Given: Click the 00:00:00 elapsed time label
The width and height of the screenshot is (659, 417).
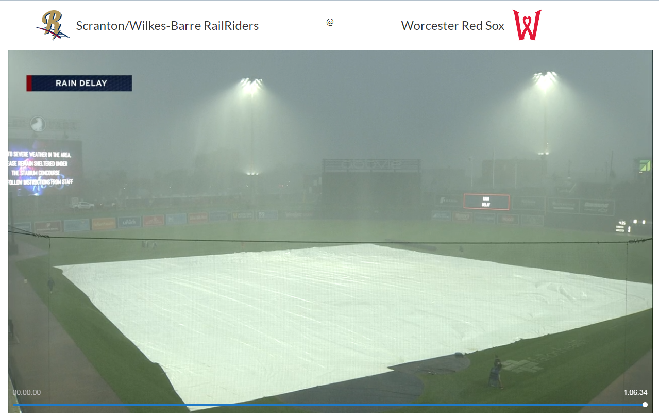Looking at the screenshot, I should point(27,392).
